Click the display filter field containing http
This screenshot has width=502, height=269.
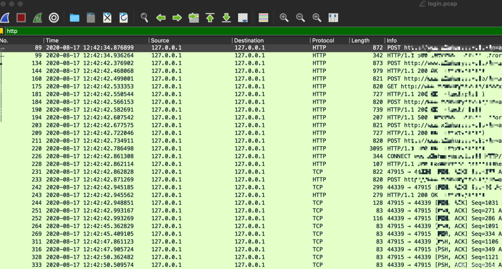click(253, 31)
